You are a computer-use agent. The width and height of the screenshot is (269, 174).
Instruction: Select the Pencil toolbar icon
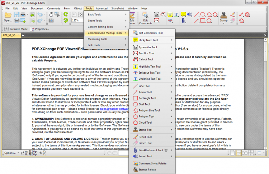tap(233, 14)
